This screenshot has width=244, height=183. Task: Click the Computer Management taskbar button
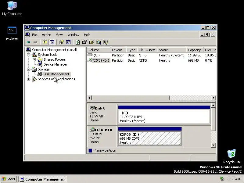pos(42,179)
